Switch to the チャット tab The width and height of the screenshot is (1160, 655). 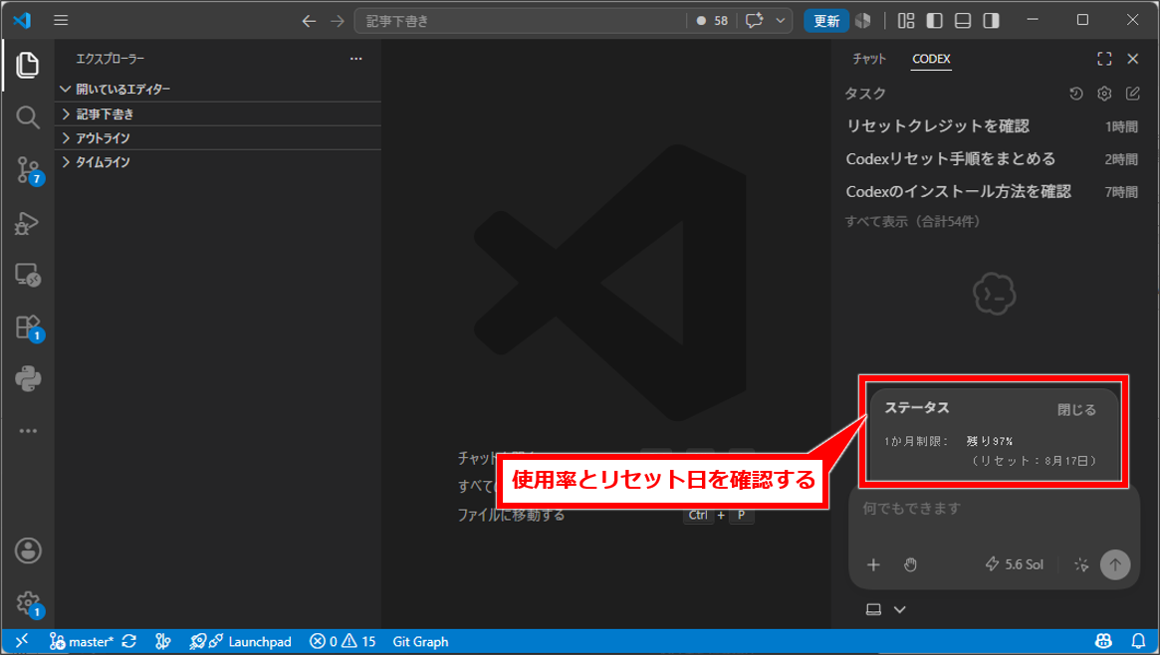[868, 59]
